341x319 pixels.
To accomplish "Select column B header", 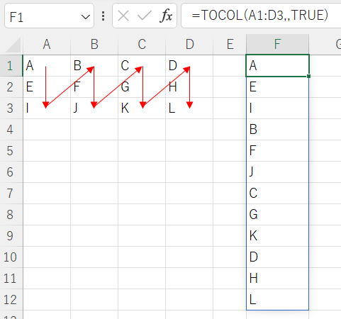I will (94, 44).
